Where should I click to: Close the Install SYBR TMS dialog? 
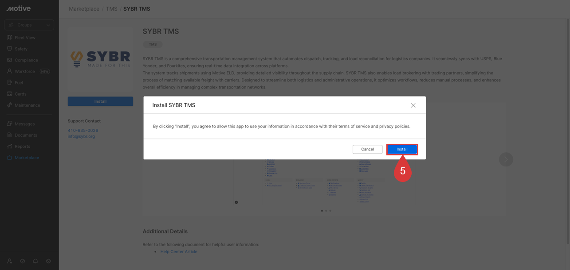[413, 105]
